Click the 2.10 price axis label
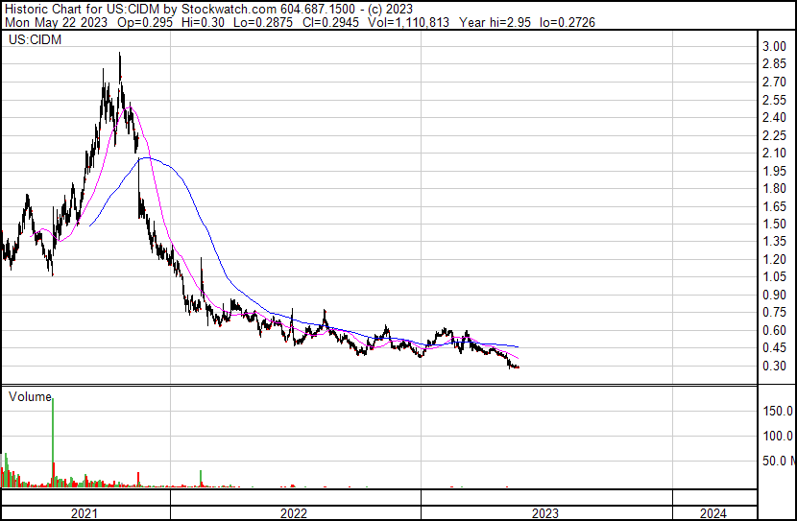797x521 pixels. tap(774, 154)
